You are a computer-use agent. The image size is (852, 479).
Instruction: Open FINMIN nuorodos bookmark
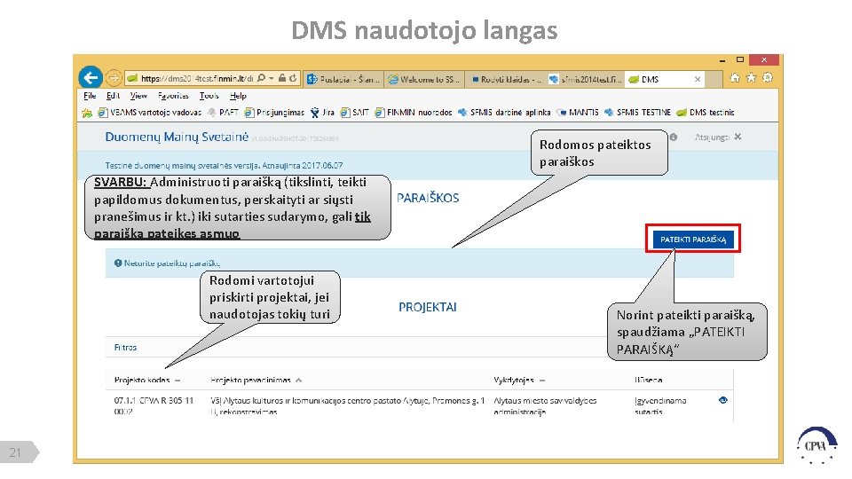[x=414, y=113]
